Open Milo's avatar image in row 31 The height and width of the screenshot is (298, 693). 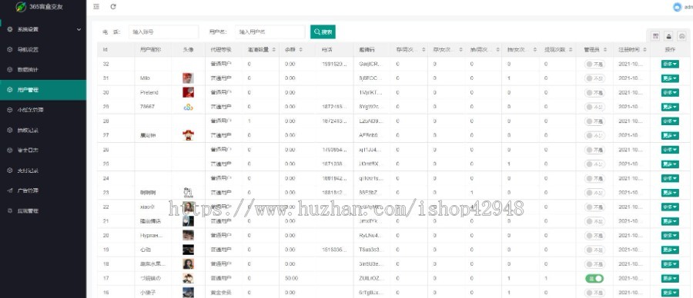pyautogui.click(x=189, y=78)
